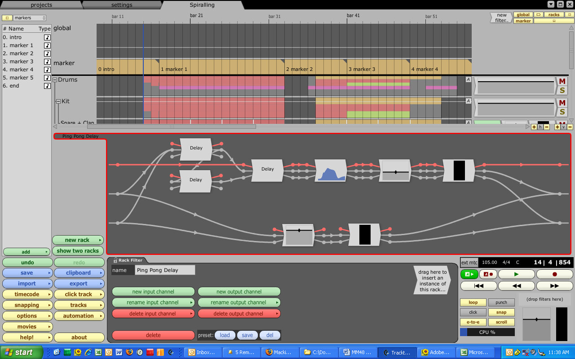This screenshot has width=575, height=359.
Task: Zoom out vertically with the minus beside v
Action: point(570,127)
